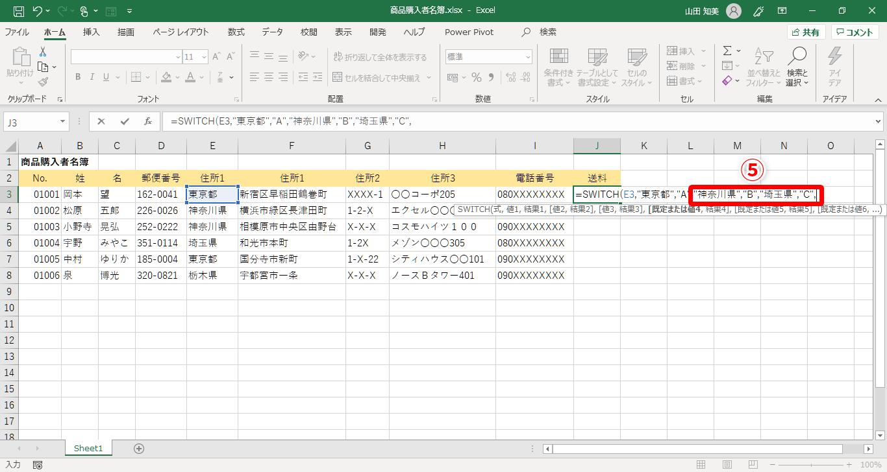
Task: Open the font name combo box
Action: pos(127,57)
